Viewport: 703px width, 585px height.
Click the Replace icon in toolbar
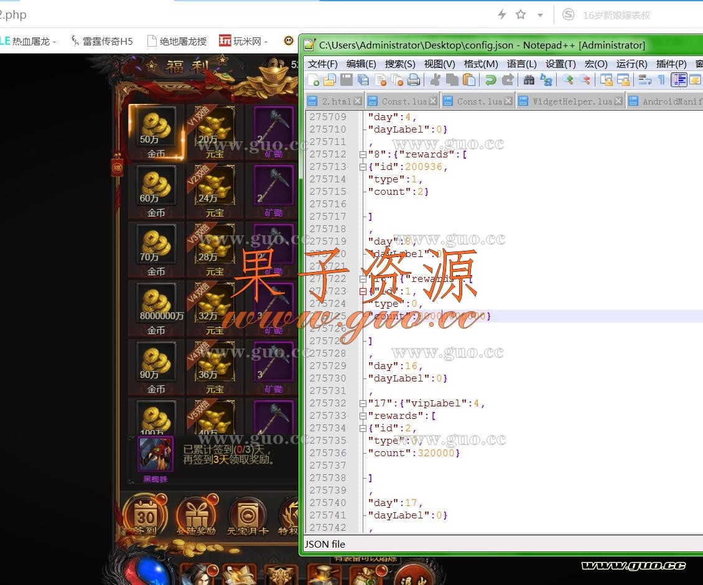coord(546,80)
